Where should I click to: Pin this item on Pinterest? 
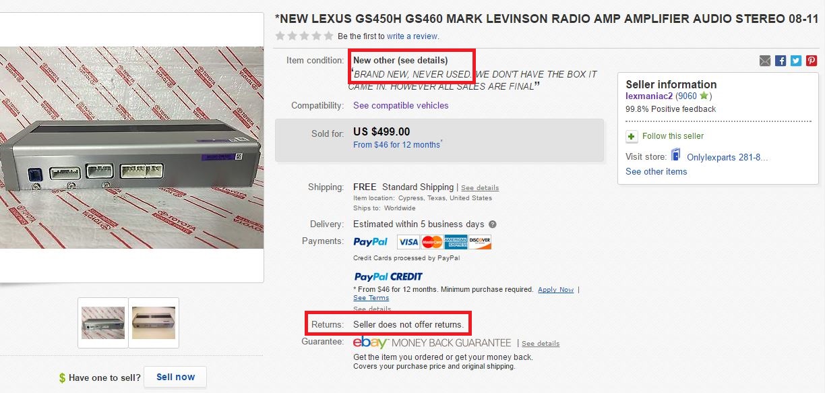(812, 61)
